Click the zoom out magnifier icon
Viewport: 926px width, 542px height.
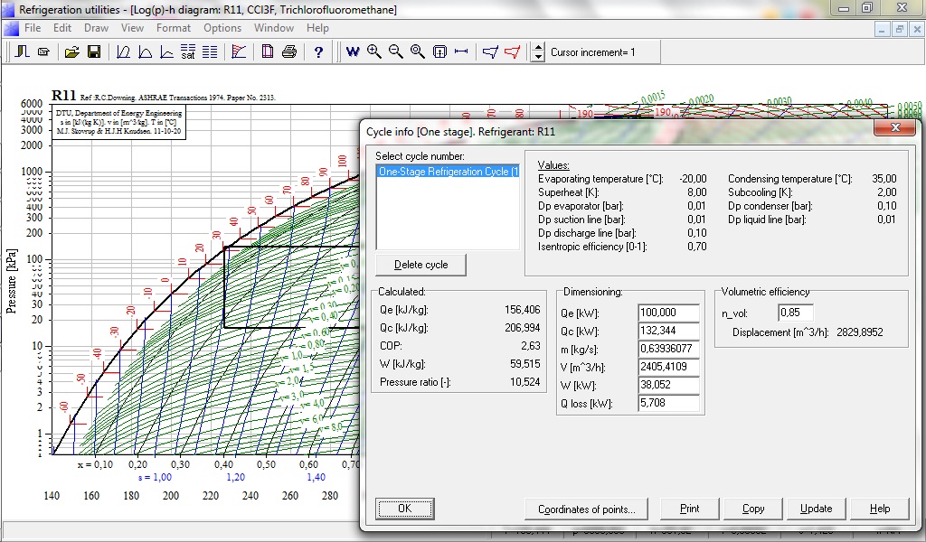tap(396, 52)
